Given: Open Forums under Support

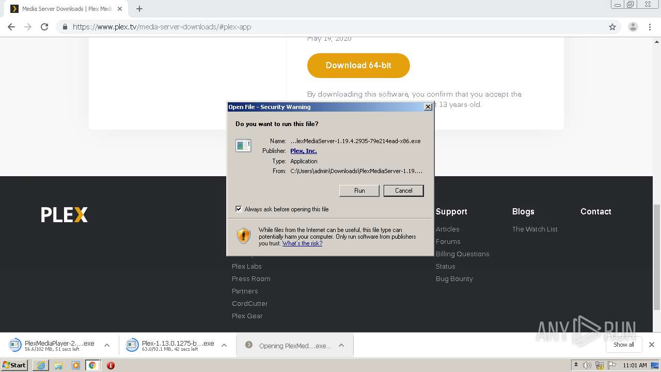Looking at the screenshot, I should [x=448, y=241].
